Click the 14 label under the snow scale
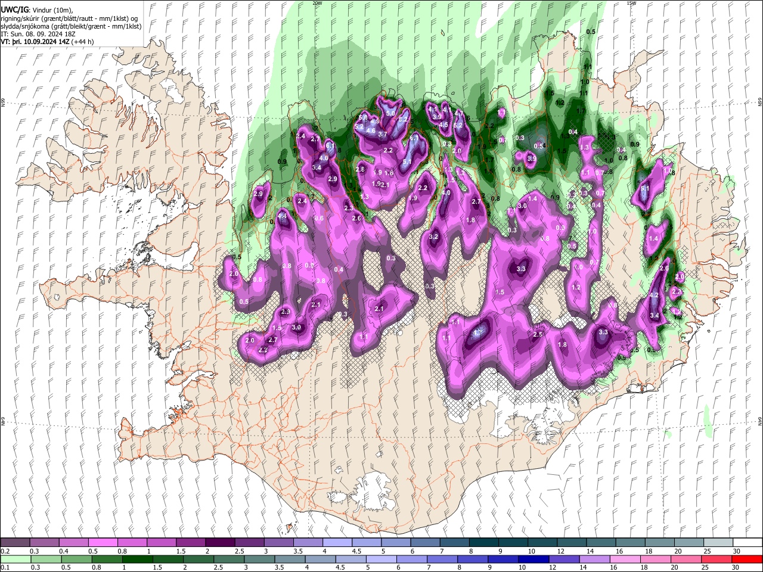 590,551
